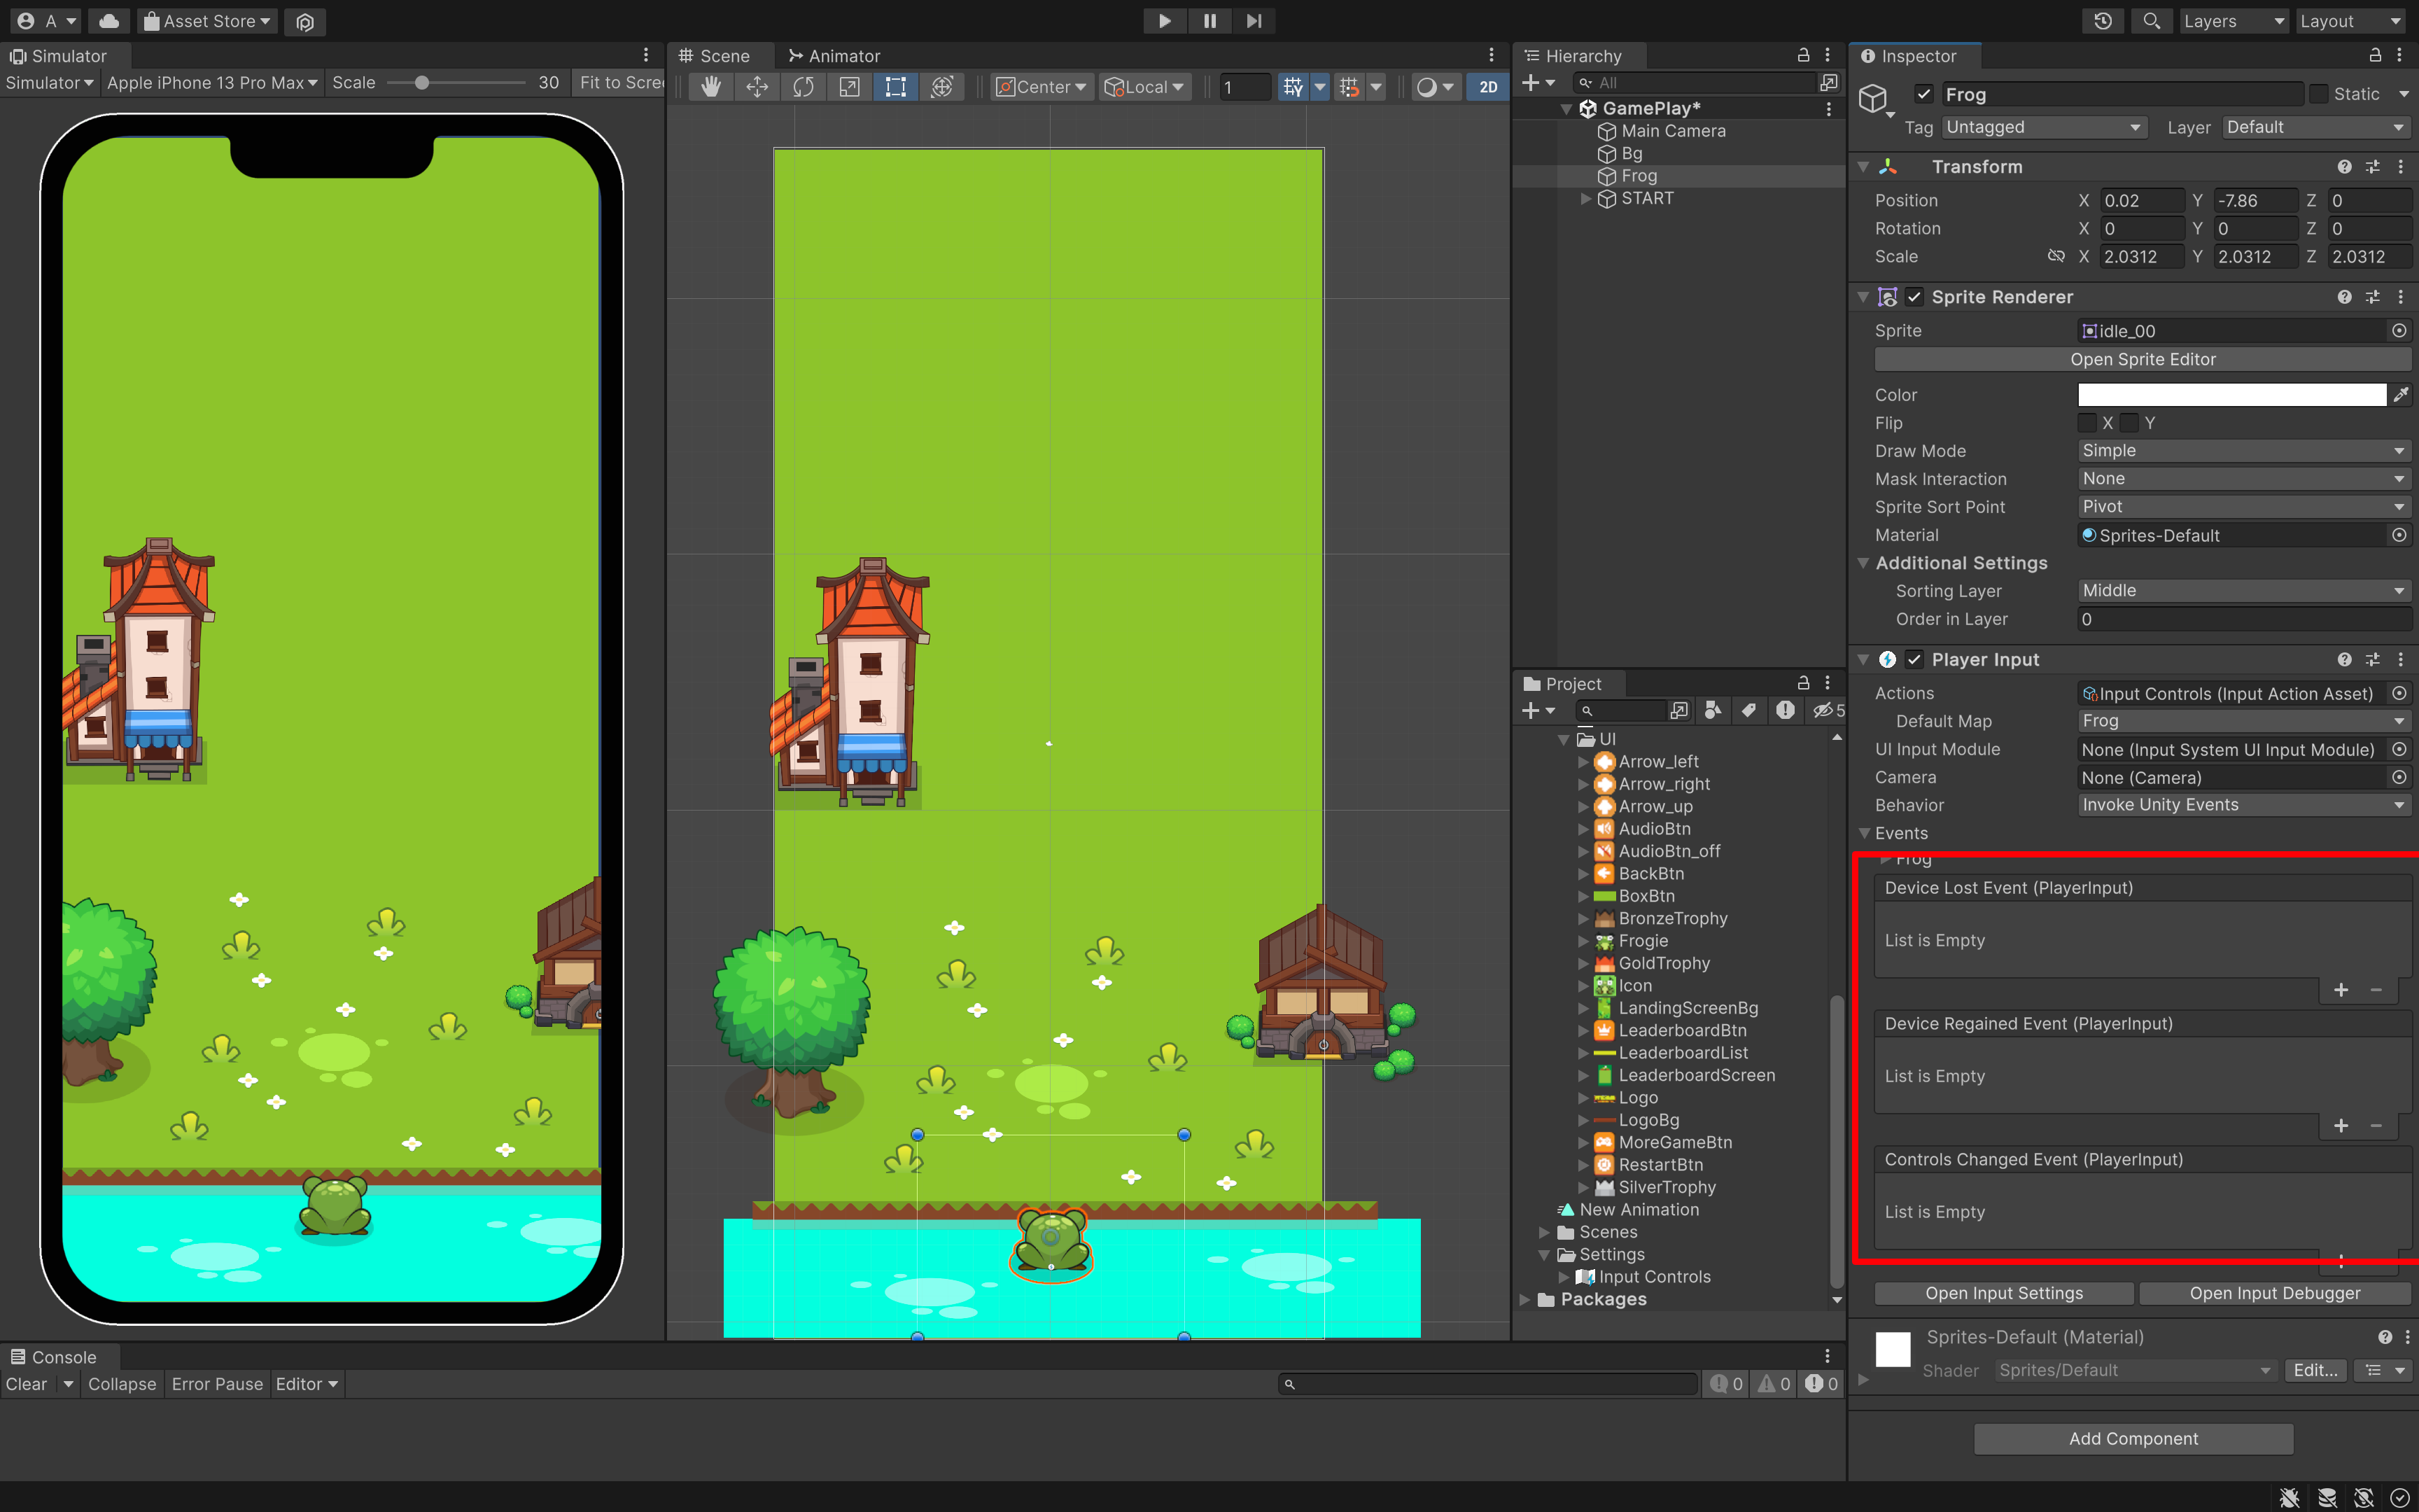Advance one frame with the step button

click(1254, 21)
